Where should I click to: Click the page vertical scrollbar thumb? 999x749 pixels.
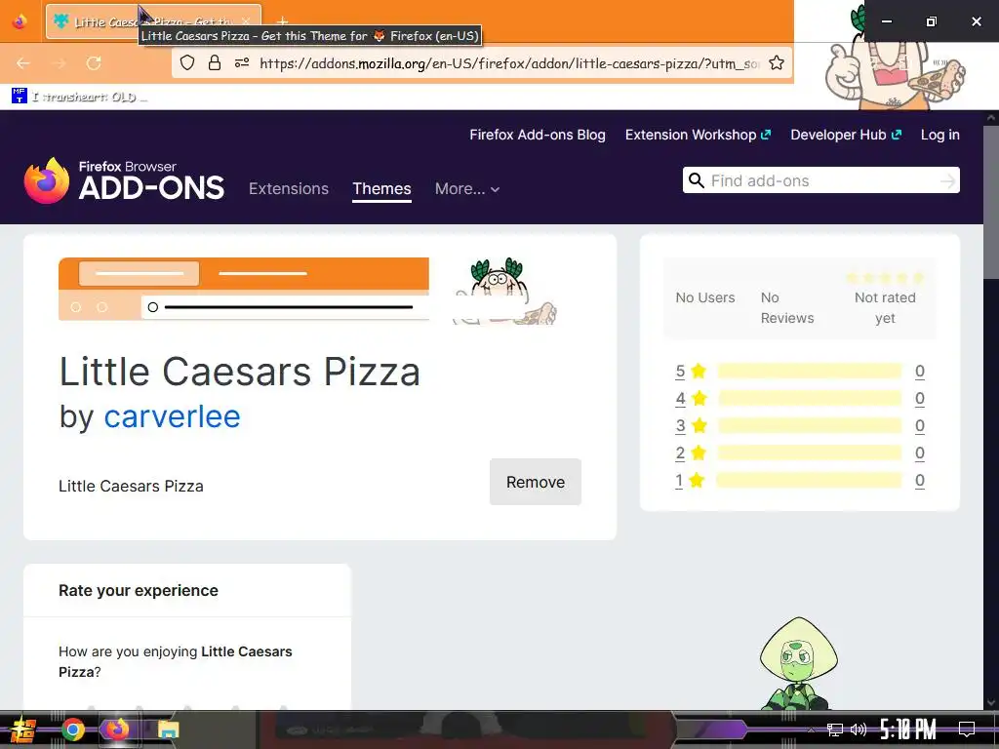click(991, 202)
